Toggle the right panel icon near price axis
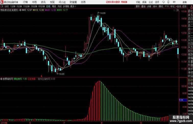 click(x=177, y=10)
